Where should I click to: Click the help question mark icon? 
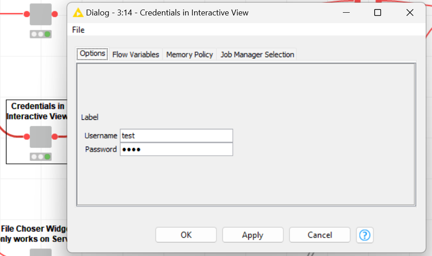point(365,235)
